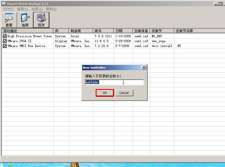Open the 查看(V) menu
The width and height of the screenshot is (225, 167).
pyautogui.click(x=22, y=9)
